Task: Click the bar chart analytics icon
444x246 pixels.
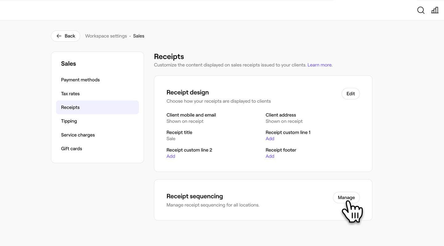Action: tap(435, 10)
